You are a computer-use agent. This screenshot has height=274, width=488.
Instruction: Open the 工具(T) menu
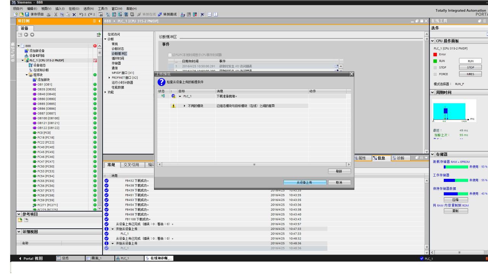click(x=103, y=8)
